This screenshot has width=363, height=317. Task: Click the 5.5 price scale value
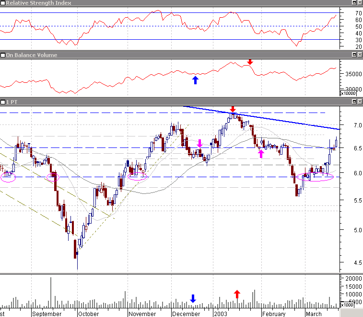[358, 201]
